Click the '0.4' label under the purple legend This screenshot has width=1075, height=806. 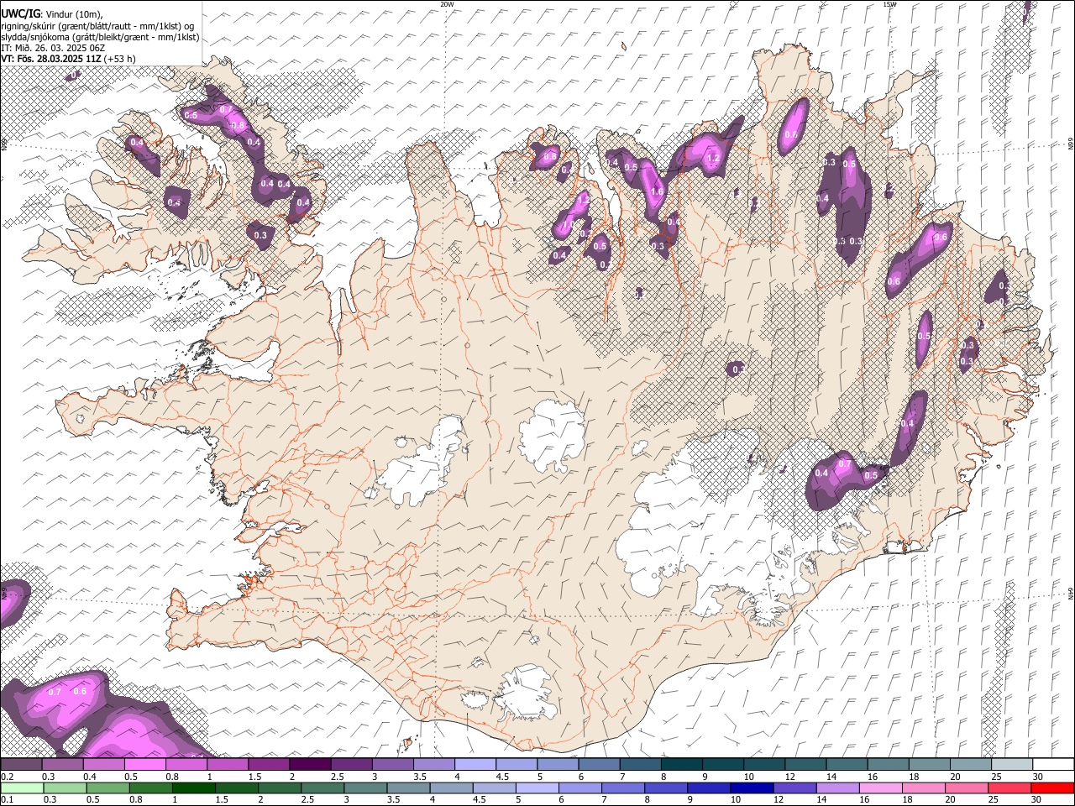[x=90, y=777]
